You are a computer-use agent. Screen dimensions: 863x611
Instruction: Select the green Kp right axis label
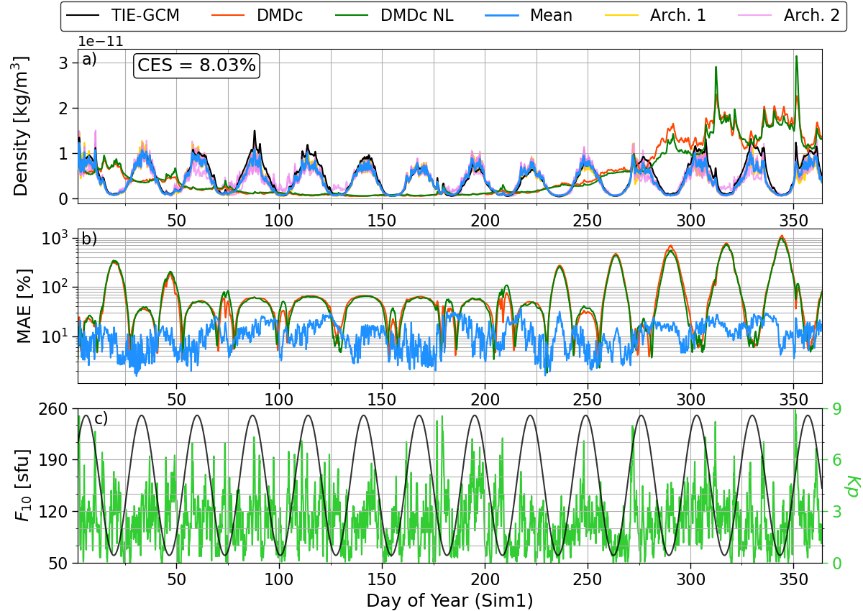pos(853,485)
